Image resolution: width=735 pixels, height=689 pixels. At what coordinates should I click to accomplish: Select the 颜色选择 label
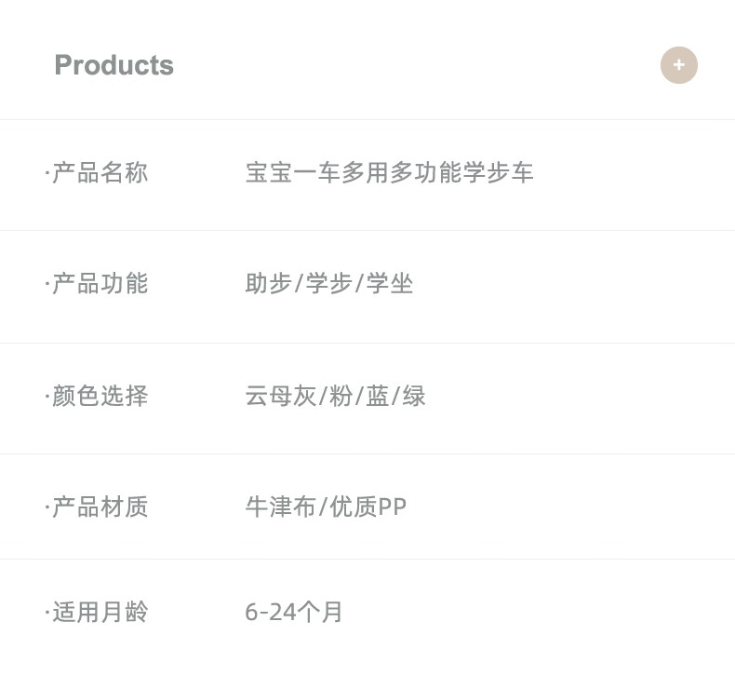click(x=100, y=396)
